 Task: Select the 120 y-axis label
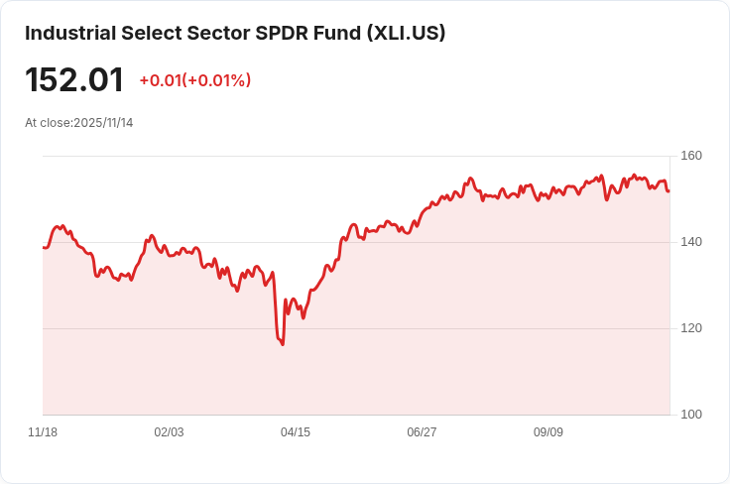(691, 328)
